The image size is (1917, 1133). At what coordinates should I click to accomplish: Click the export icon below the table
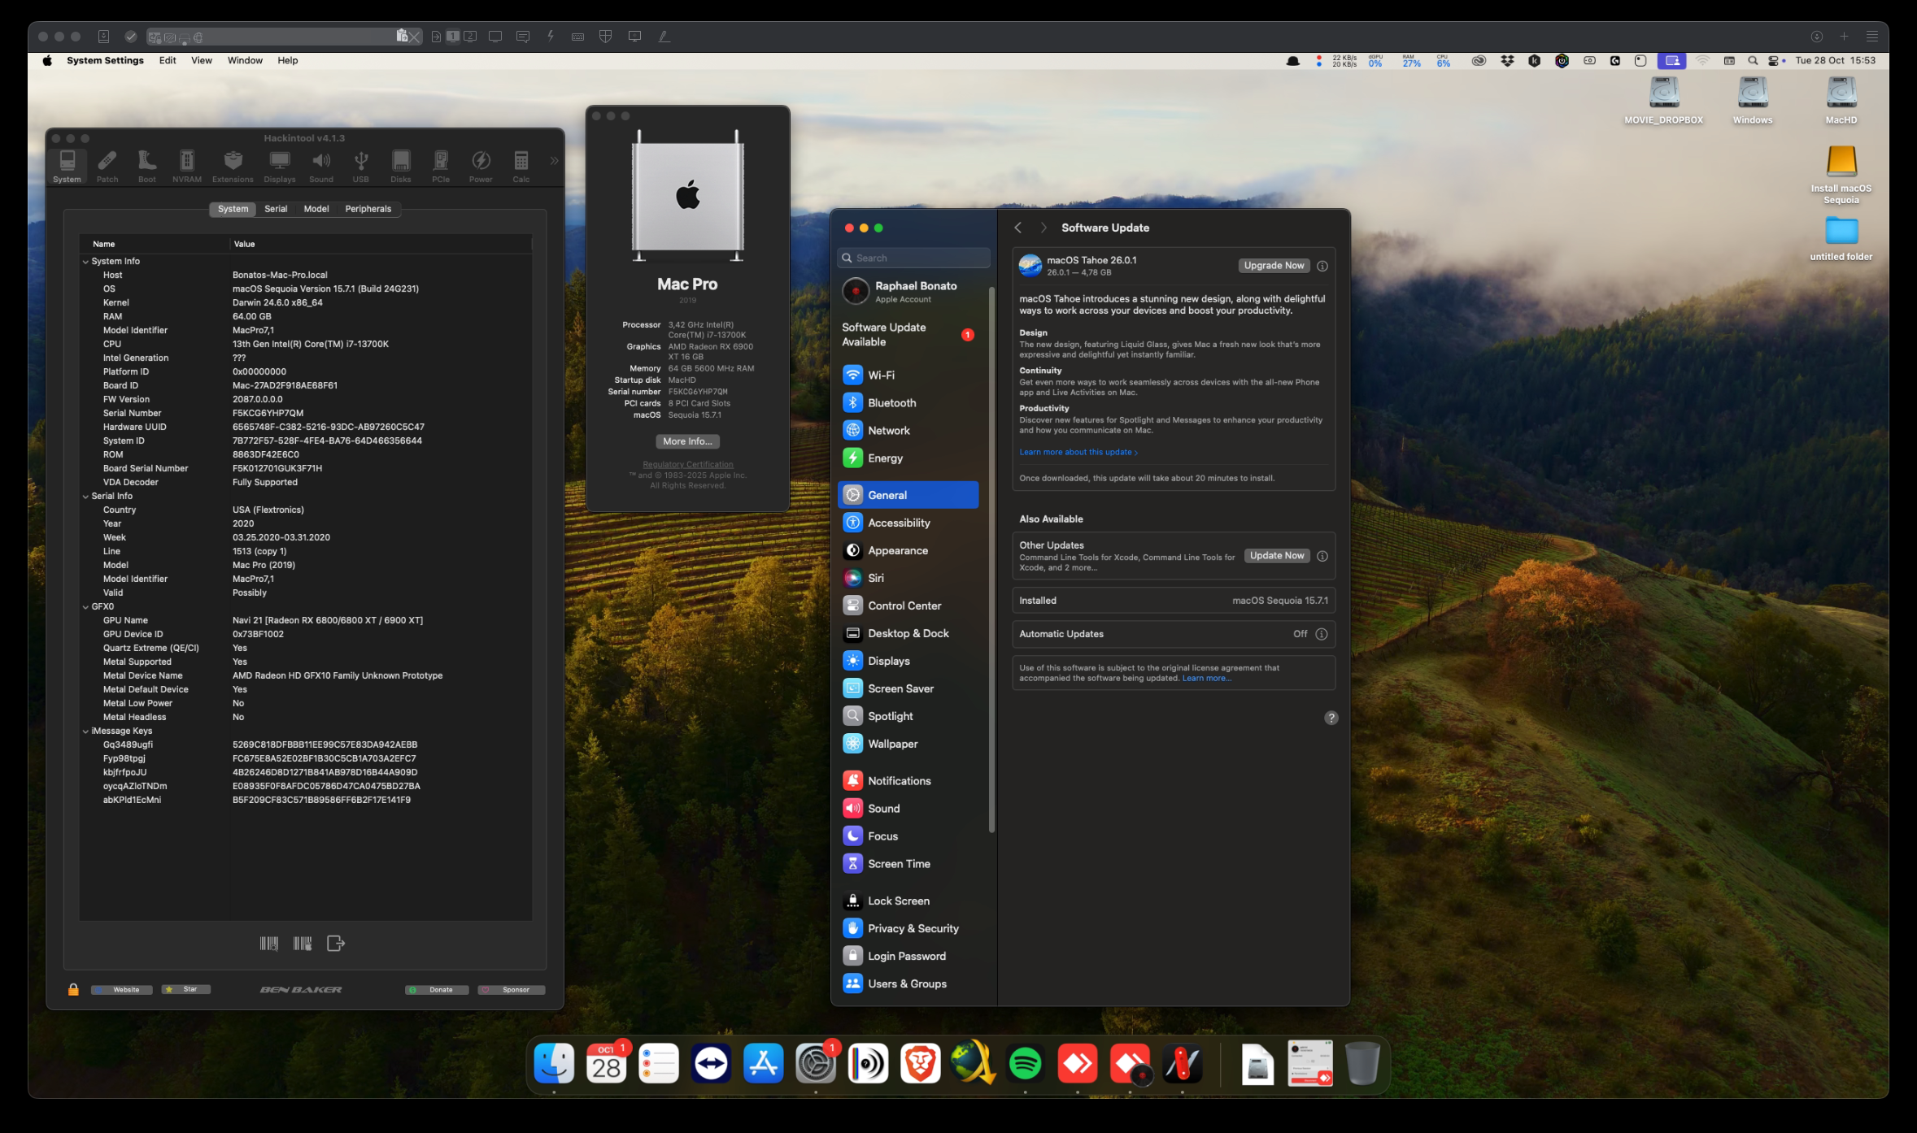pyautogui.click(x=335, y=943)
